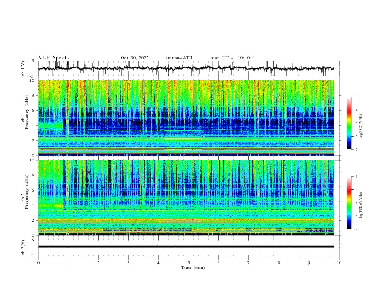The width and height of the screenshot is (382, 295).
Task: Click the ch.1 spectrogram color scale bar
Action: (349, 123)
